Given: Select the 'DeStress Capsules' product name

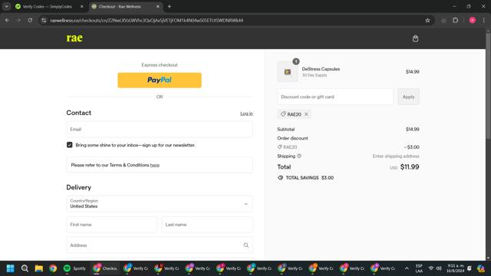Looking at the screenshot, I should (x=321, y=69).
